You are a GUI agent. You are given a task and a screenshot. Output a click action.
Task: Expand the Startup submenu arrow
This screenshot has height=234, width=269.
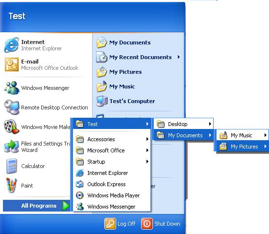tap(147, 162)
